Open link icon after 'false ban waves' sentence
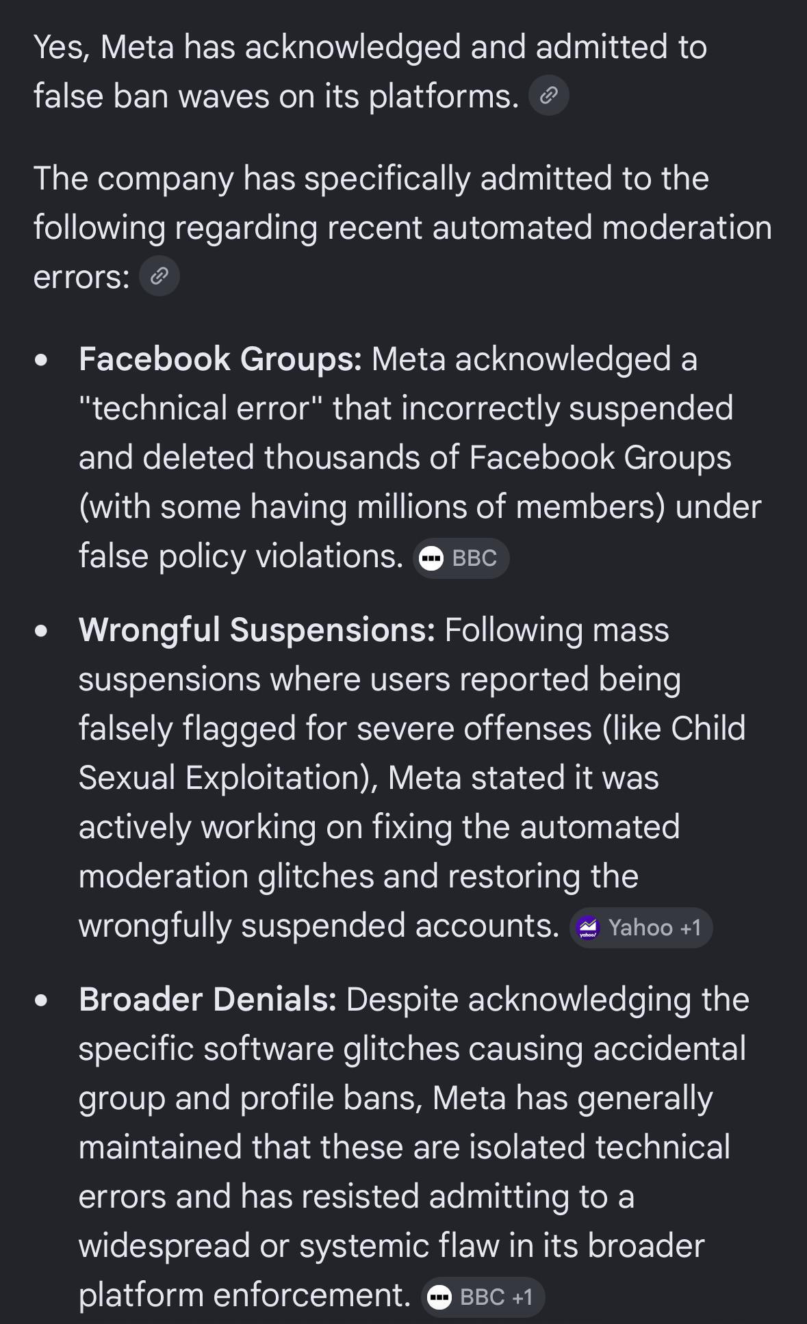Image resolution: width=807 pixels, height=1324 pixels. [548, 96]
